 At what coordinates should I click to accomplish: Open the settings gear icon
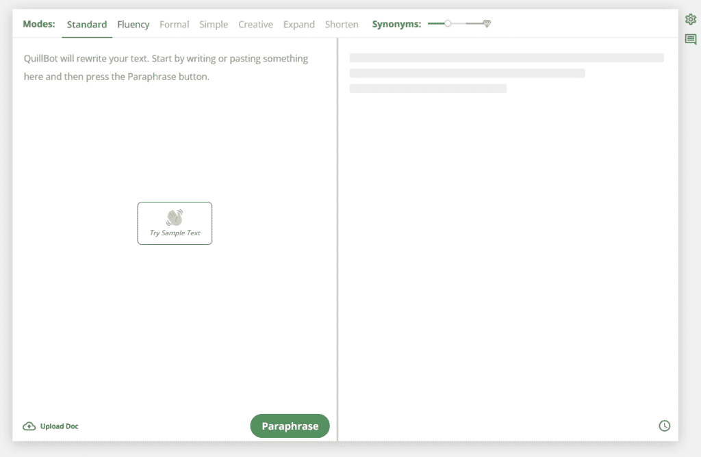tap(690, 19)
